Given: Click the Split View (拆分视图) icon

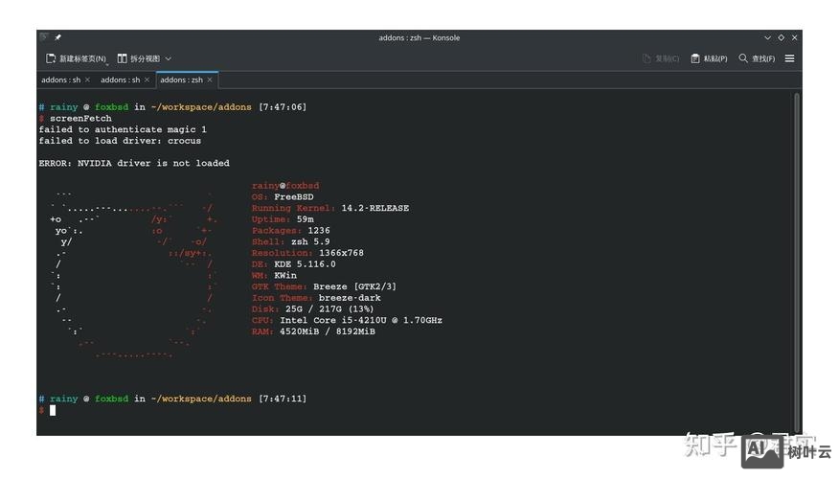Looking at the screenshot, I should coord(123,58).
